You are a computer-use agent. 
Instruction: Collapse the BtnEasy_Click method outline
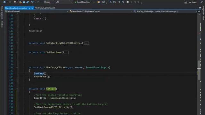point(17,67)
